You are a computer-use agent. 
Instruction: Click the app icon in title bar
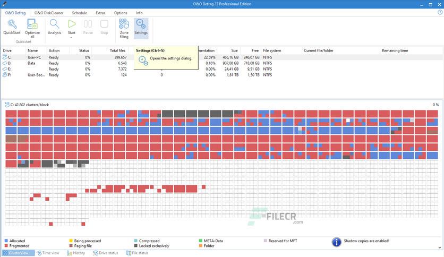coord(4,4)
